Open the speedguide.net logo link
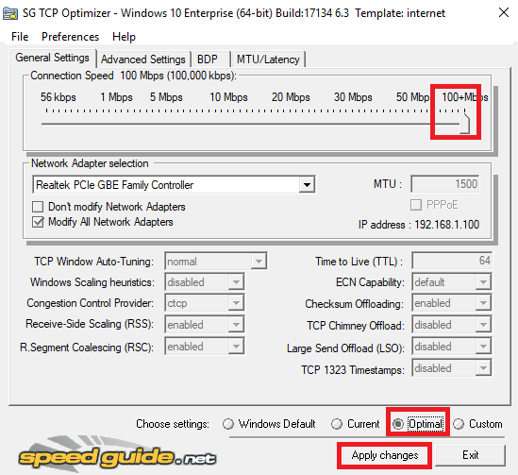This screenshot has height=475, width=518. [117, 454]
